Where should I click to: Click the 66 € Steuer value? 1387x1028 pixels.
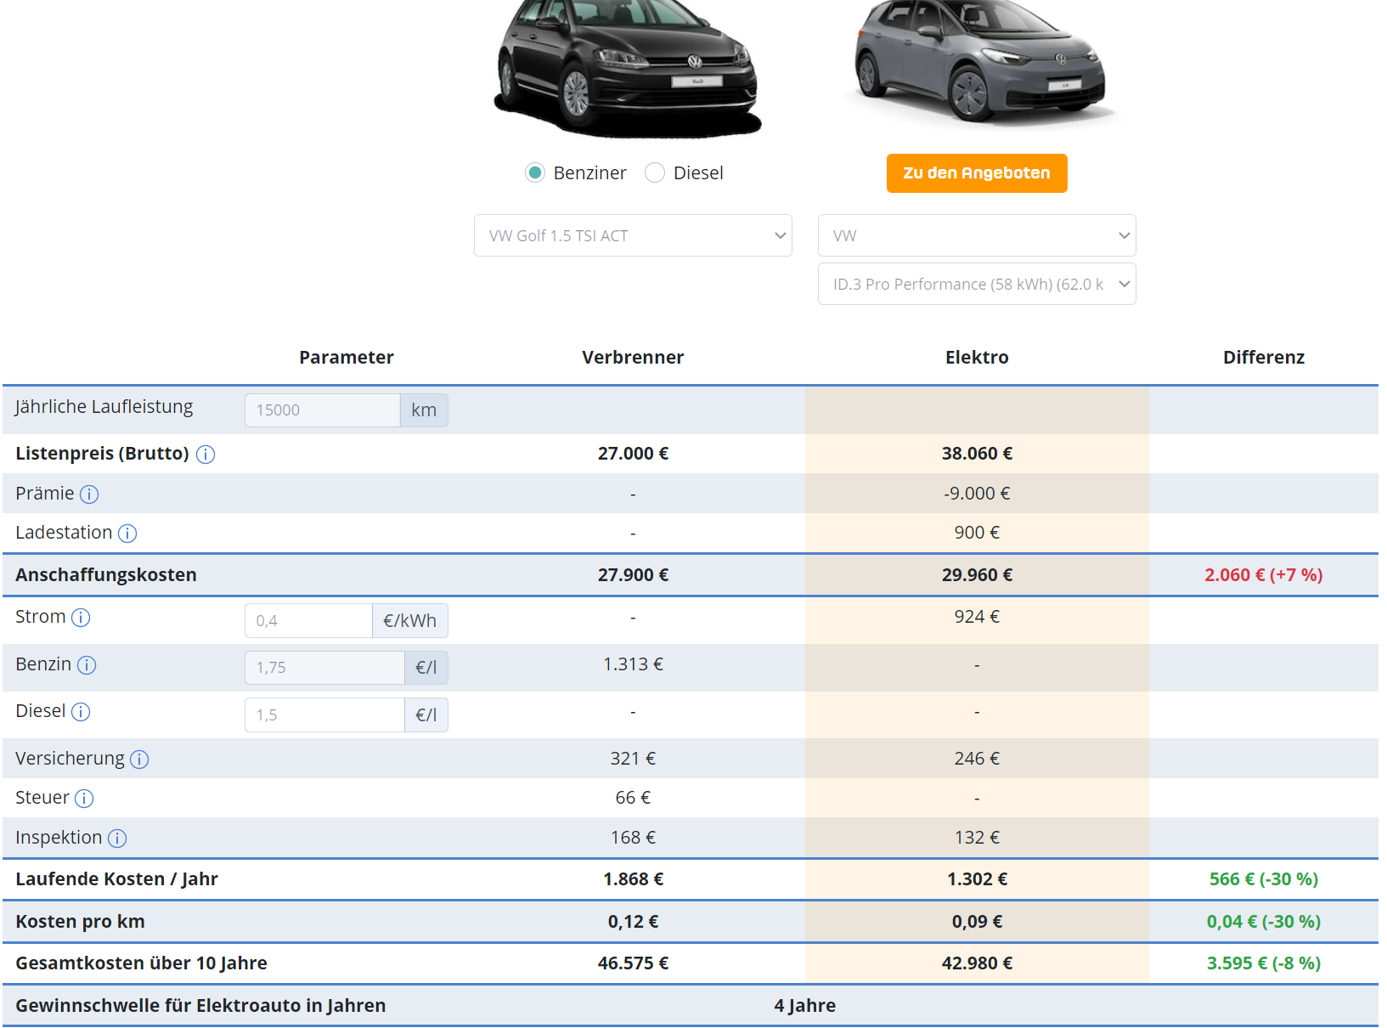click(x=633, y=798)
